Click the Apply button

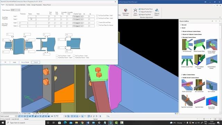click(15, 62)
